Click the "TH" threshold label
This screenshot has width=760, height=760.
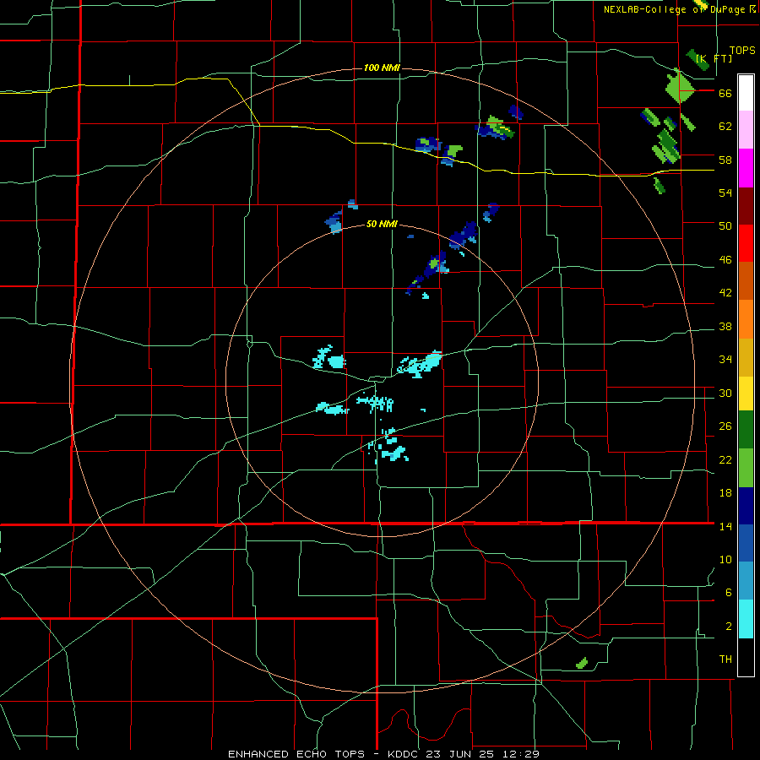[725, 660]
